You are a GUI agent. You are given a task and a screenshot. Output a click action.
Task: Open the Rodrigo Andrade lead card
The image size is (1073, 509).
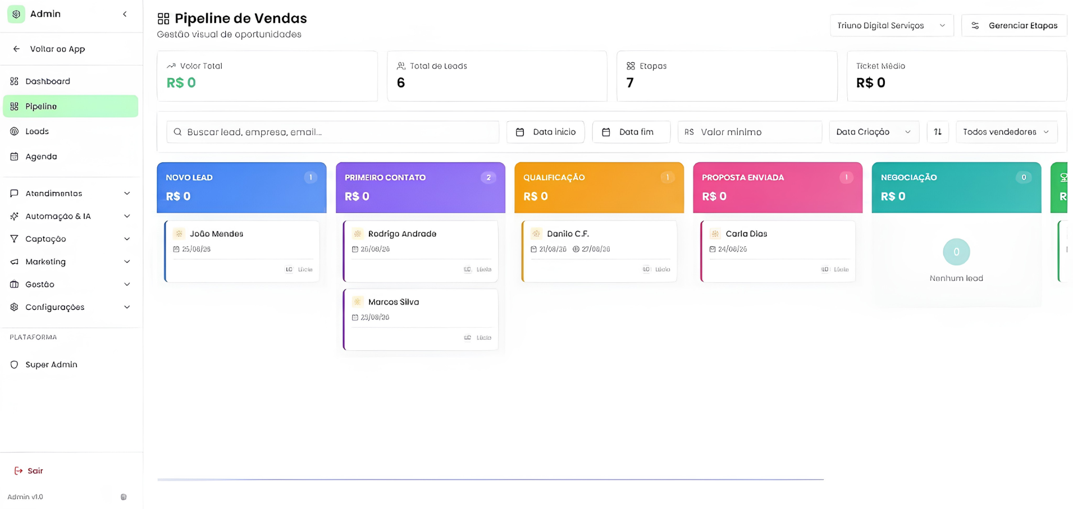(x=421, y=251)
